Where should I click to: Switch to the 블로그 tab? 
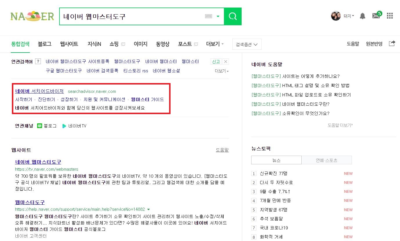44,44
